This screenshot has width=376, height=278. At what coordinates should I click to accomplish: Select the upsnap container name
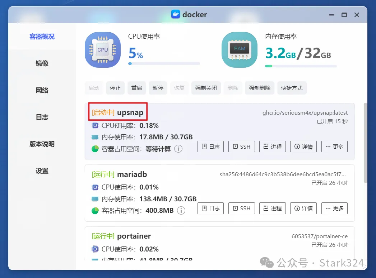(130, 112)
